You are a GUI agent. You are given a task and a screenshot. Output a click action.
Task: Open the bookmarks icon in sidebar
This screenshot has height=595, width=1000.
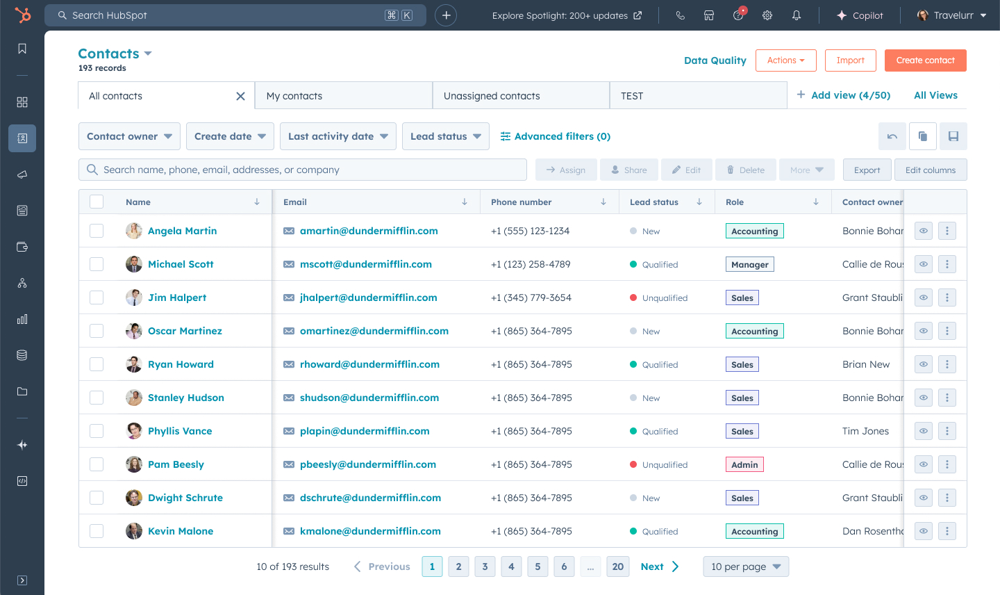click(22, 49)
